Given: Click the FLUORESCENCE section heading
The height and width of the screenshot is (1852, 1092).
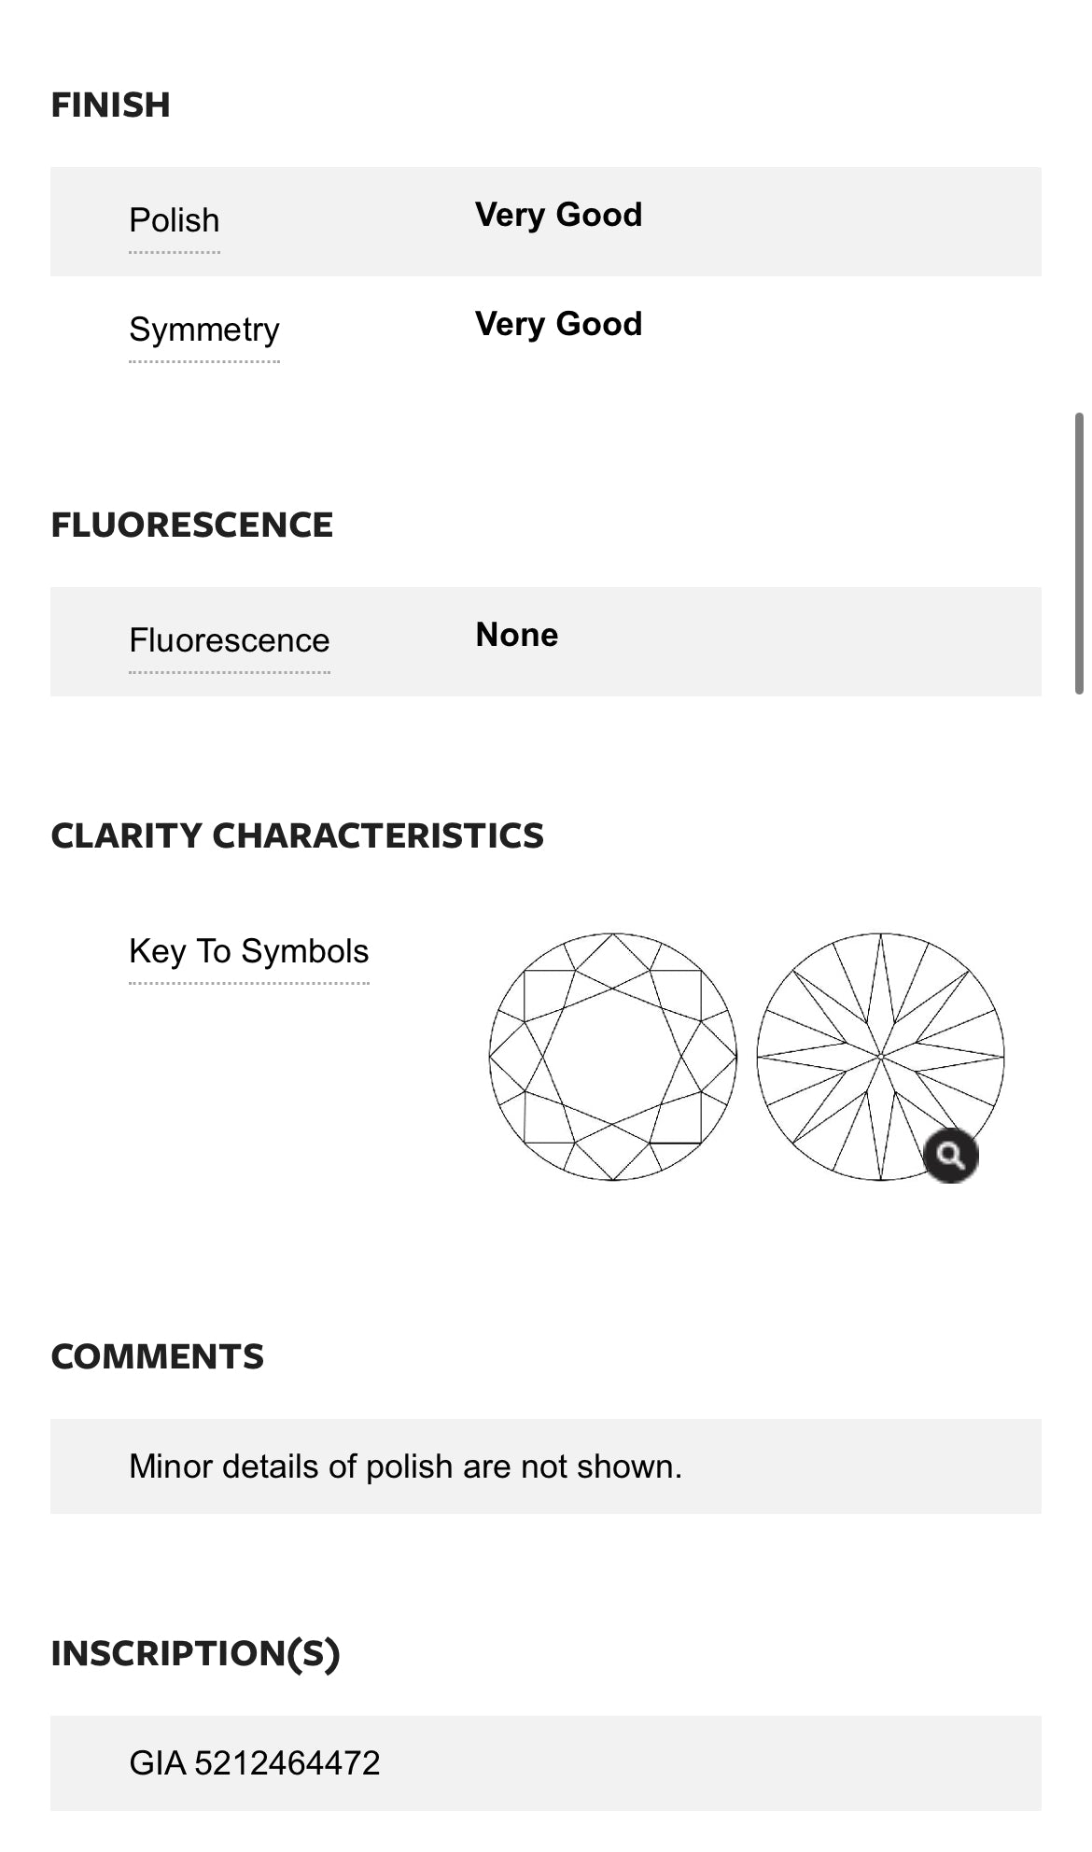Looking at the screenshot, I should 191,525.
